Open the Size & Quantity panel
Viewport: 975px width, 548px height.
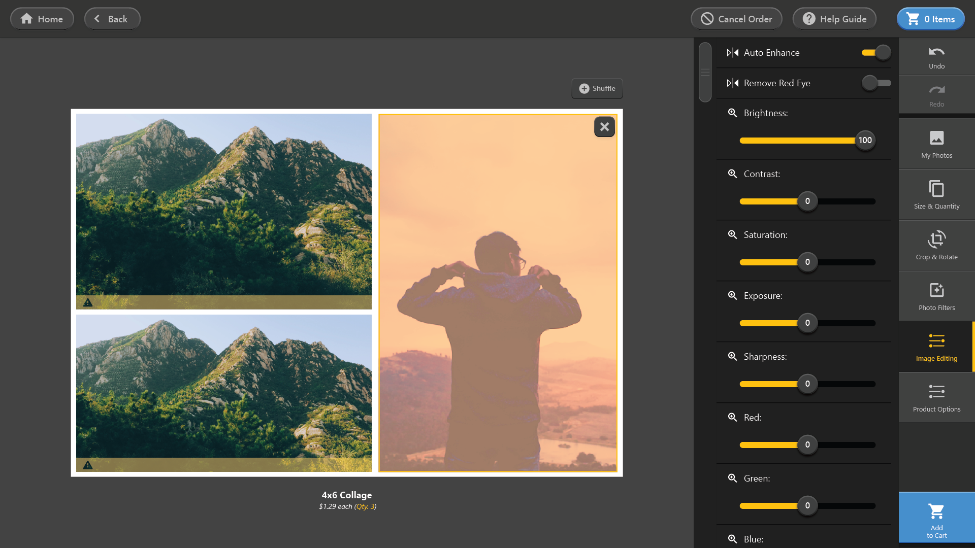[x=936, y=195]
